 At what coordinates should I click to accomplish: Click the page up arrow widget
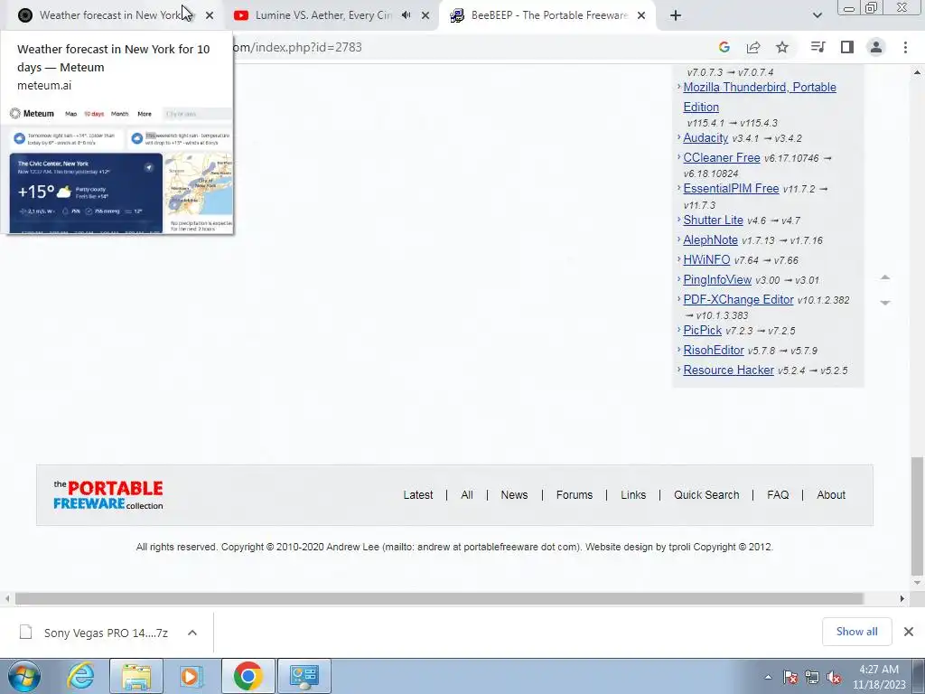(x=885, y=277)
